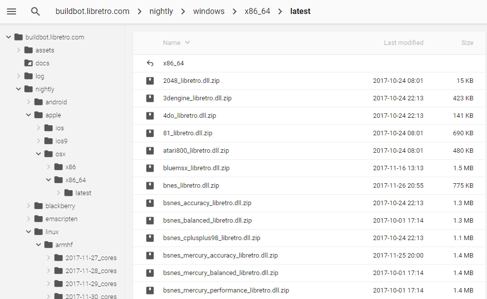The image size is (487, 299).
Task: Click archive icon for 3dengine_libretro.dll.zip
Action: click(150, 98)
